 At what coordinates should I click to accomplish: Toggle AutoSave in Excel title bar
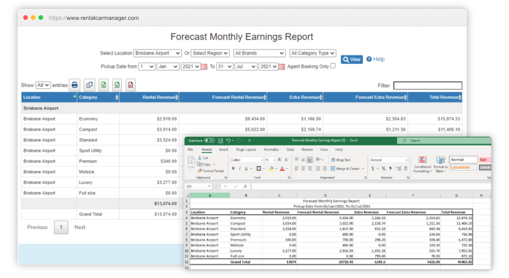click(209, 140)
